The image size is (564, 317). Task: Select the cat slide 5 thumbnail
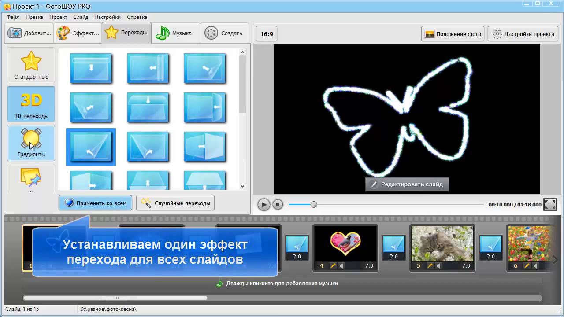(442, 243)
